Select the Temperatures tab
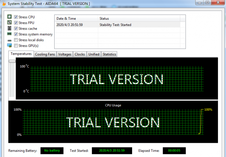The width and height of the screenshot is (226, 157). coord(21,54)
